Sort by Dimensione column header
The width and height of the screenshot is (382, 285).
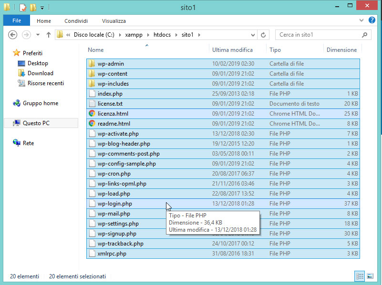[x=342, y=50]
